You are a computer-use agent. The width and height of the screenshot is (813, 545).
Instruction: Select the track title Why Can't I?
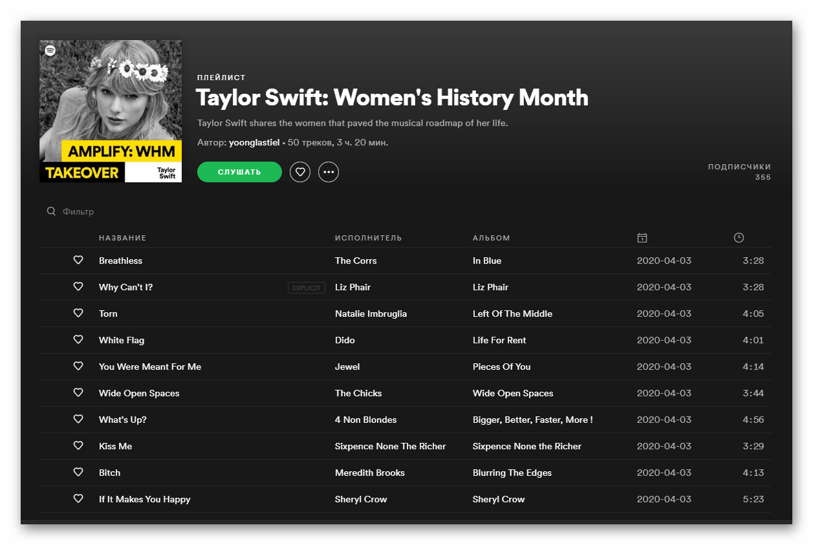click(125, 287)
